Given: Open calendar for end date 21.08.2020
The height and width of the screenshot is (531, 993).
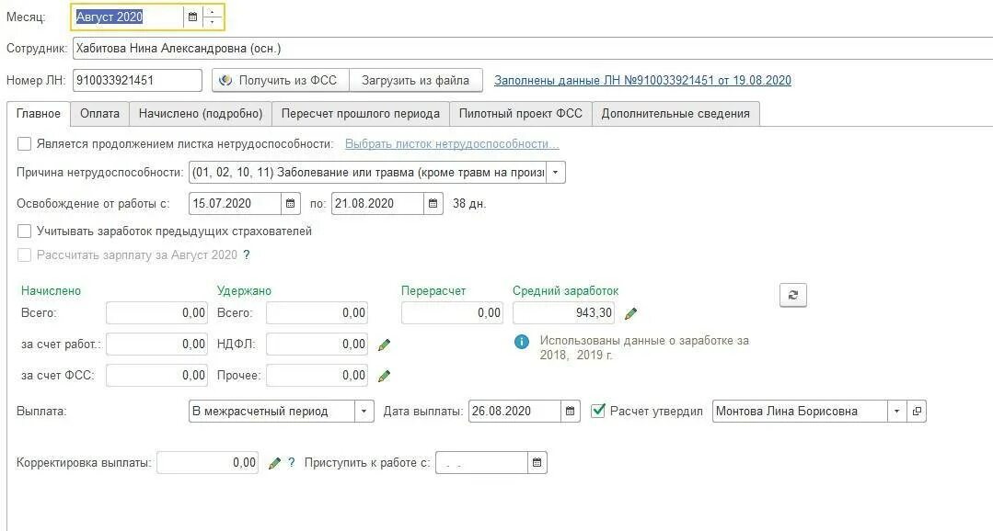Looking at the screenshot, I should click(433, 204).
